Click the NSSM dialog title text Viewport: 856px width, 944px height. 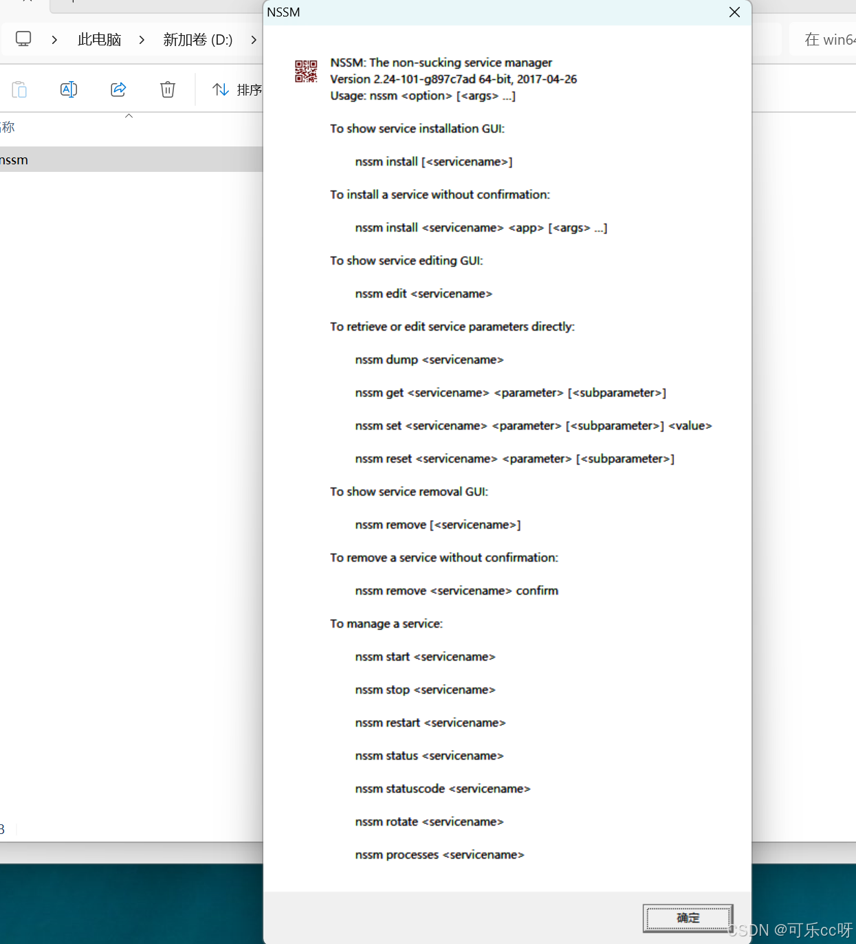coord(283,12)
